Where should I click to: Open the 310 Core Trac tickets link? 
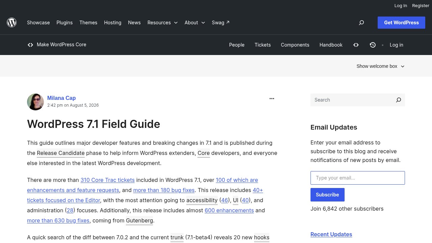107,180
